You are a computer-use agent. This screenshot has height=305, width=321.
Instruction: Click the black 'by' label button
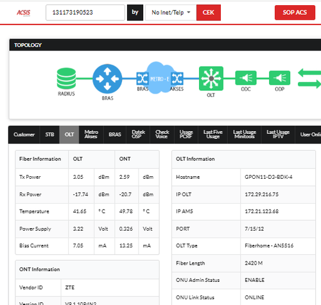point(135,13)
